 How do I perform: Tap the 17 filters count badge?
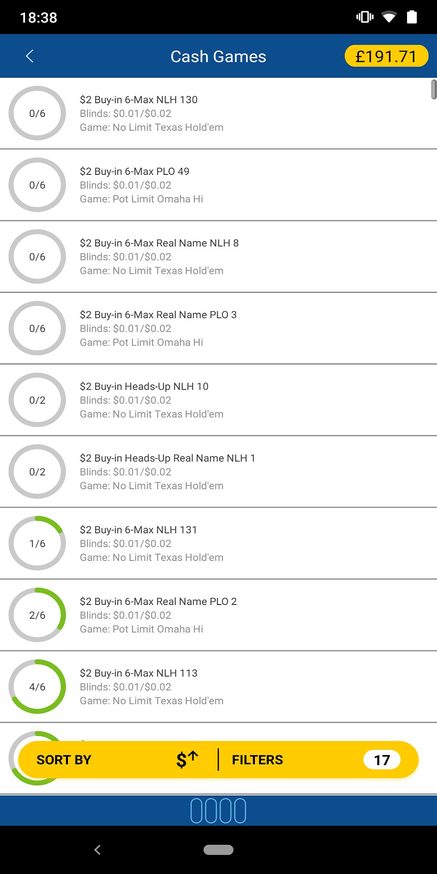coord(382,760)
